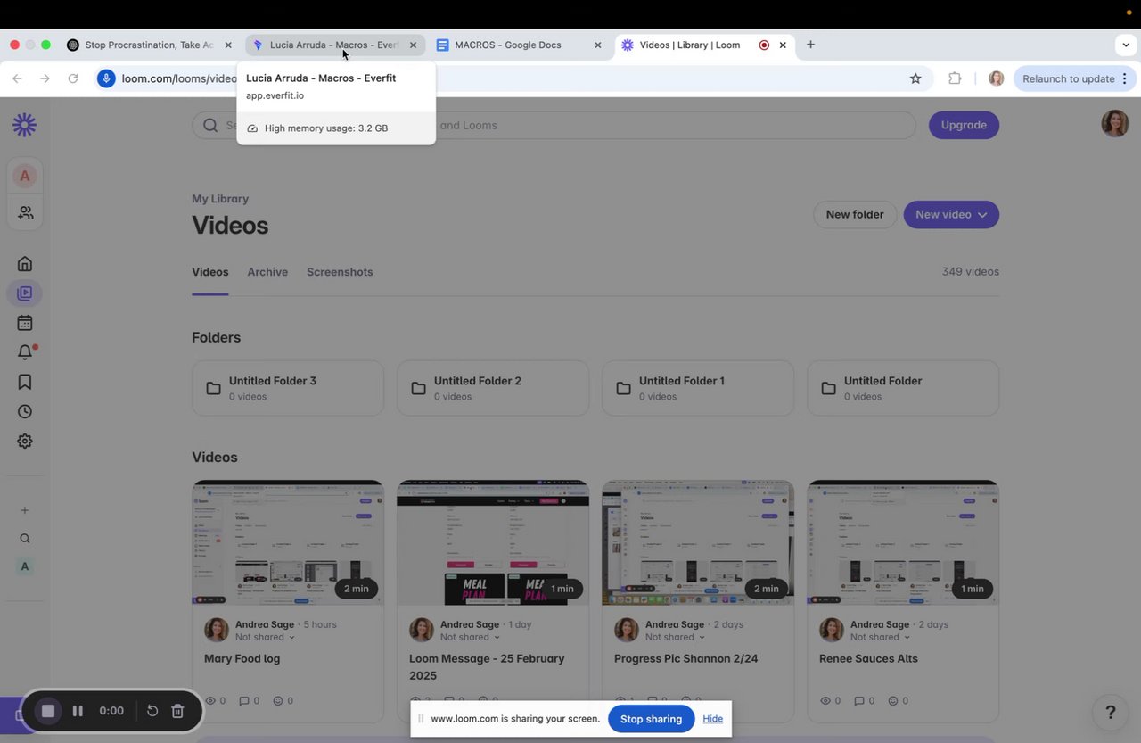Image resolution: width=1141 pixels, height=743 pixels.
Task: Open the Mary Food log video thumbnail
Action: click(288, 542)
